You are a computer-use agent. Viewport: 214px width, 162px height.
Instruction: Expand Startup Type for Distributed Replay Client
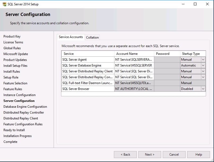click(203, 71)
